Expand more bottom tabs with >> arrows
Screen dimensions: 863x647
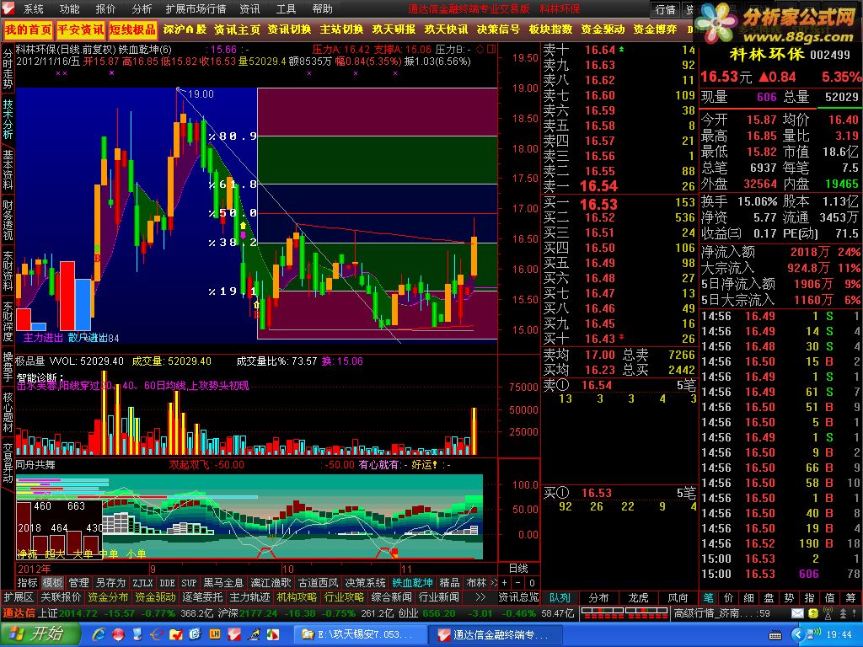pyautogui.click(x=480, y=597)
